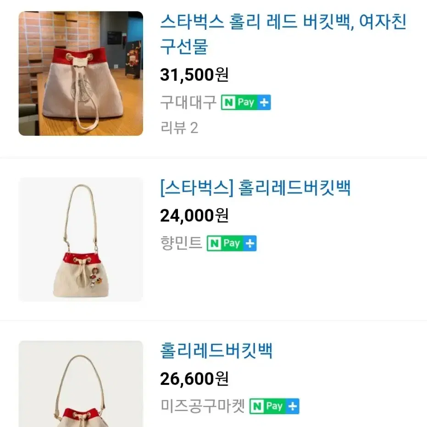Open the 스타벅스 홀리 레드 버킷백 listing title
Image resolution: width=427 pixels, height=427 pixels.
pyautogui.click(x=283, y=34)
